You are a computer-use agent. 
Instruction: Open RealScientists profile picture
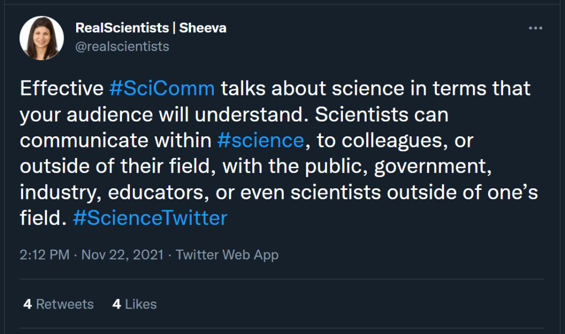[x=42, y=38]
